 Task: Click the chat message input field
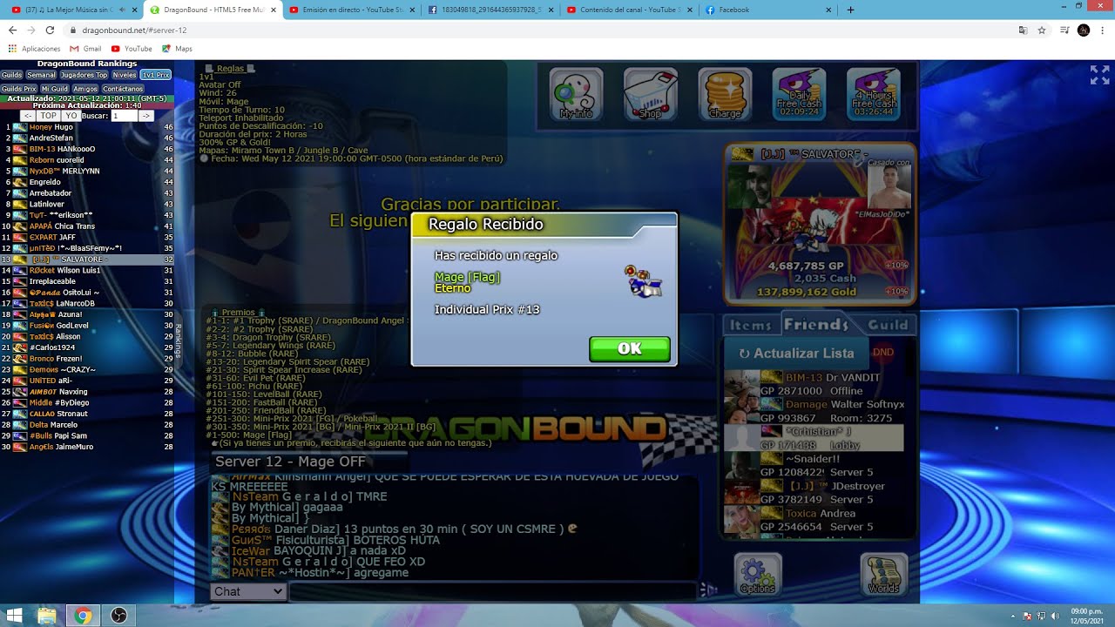pos(493,591)
